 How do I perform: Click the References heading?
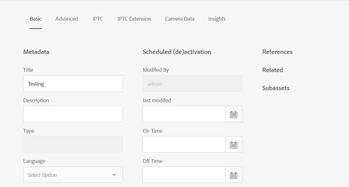click(277, 52)
